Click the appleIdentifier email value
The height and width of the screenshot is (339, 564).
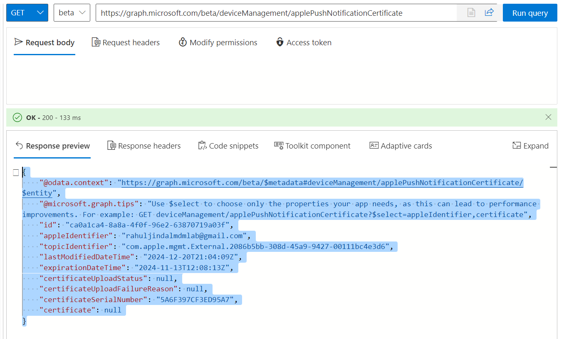186,236
